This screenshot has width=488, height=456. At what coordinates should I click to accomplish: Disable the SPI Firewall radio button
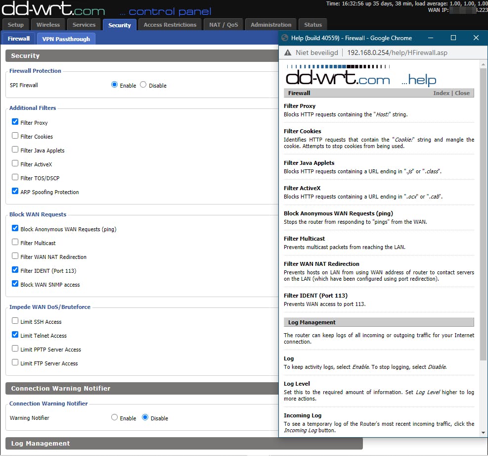pos(143,85)
